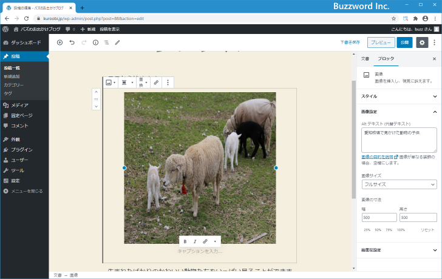Click new post in admin bar
This screenshot has height=279, width=442.
click(88, 29)
